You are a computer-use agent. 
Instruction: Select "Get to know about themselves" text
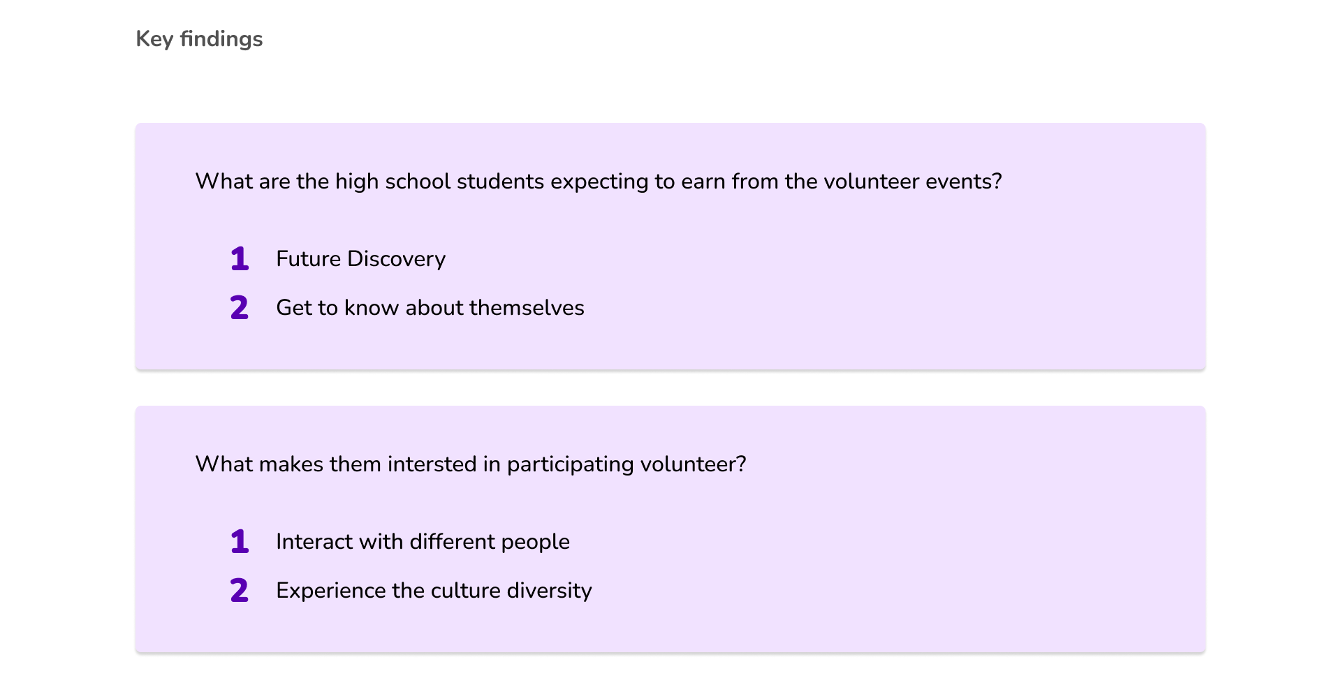coord(430,308)
